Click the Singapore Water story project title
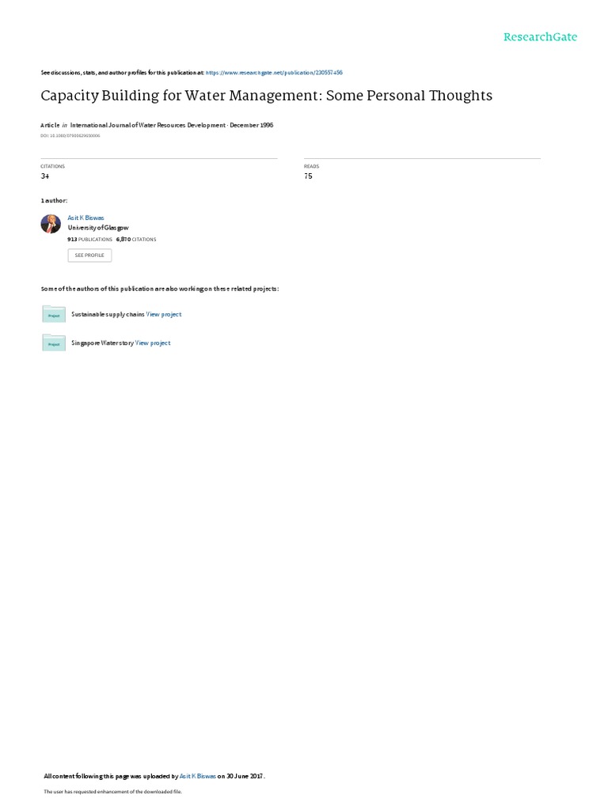 pos(102,343)
